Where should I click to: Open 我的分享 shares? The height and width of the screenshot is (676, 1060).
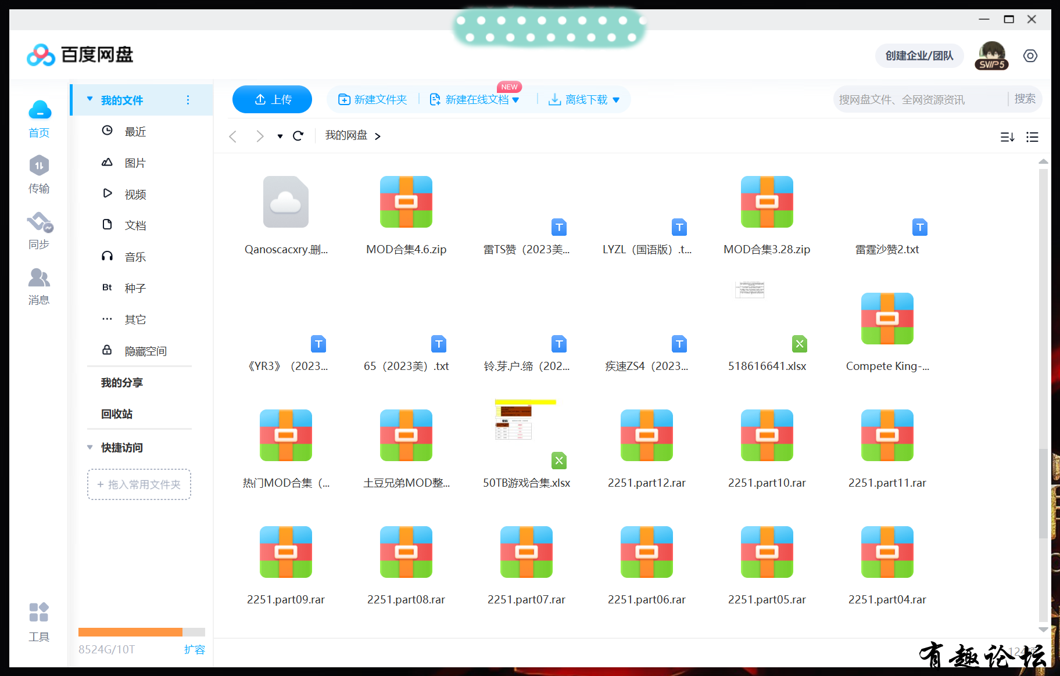(x=122, y=382)
